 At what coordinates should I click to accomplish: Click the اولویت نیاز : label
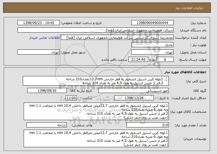198,45
